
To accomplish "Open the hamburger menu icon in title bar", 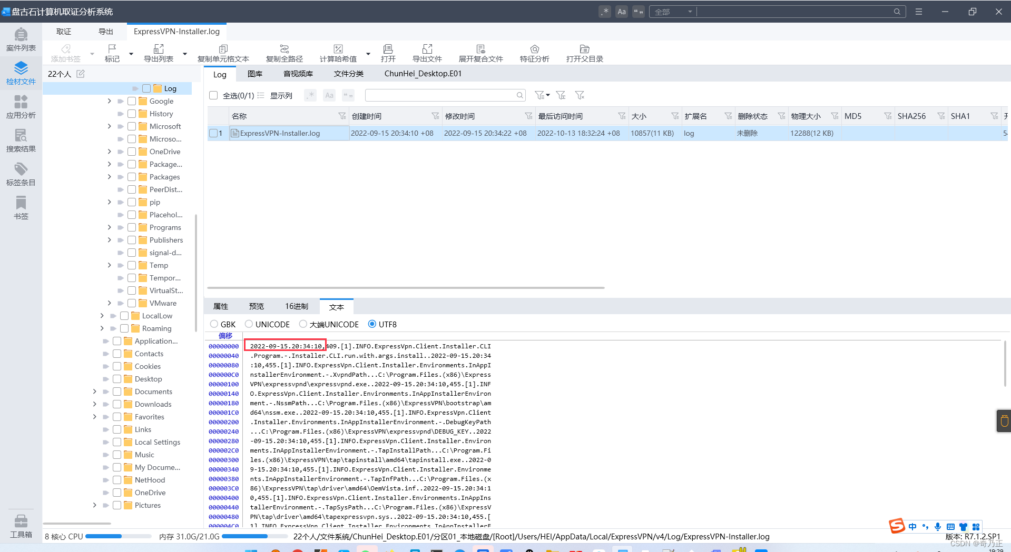I will click(x=919, y=12).
